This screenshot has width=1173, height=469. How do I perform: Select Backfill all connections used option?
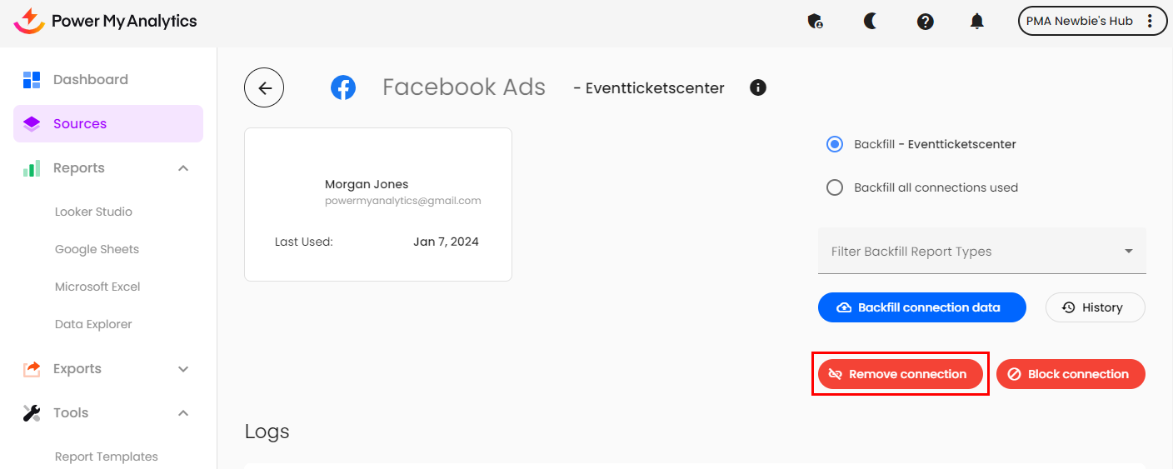[835, 187]
